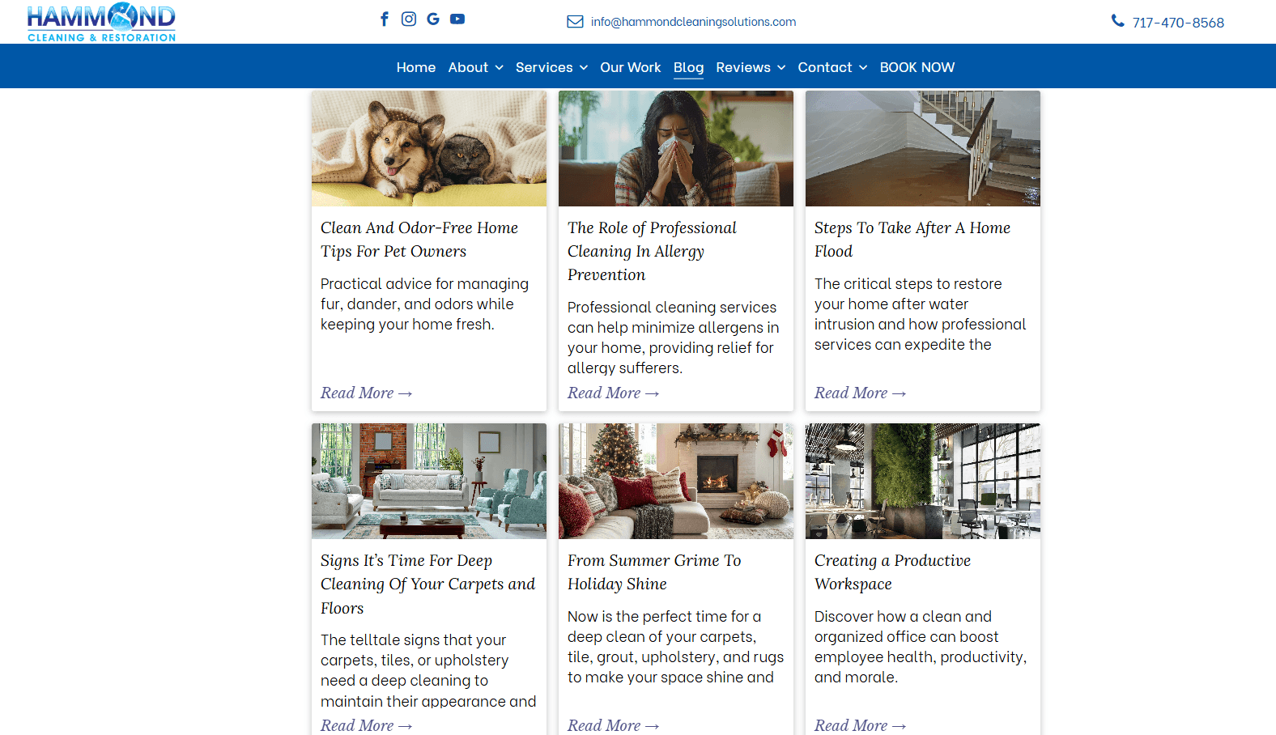1276x735 pixels.
Task: Go to the Home menu item
Action: [416, 67]
